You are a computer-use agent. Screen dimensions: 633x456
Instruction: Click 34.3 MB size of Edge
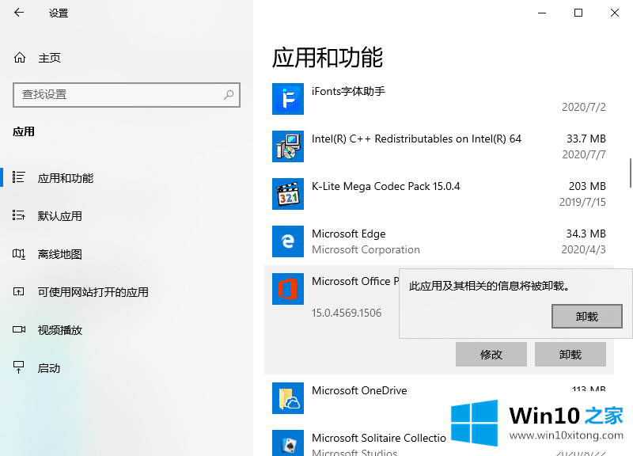[x=586, y=234]
